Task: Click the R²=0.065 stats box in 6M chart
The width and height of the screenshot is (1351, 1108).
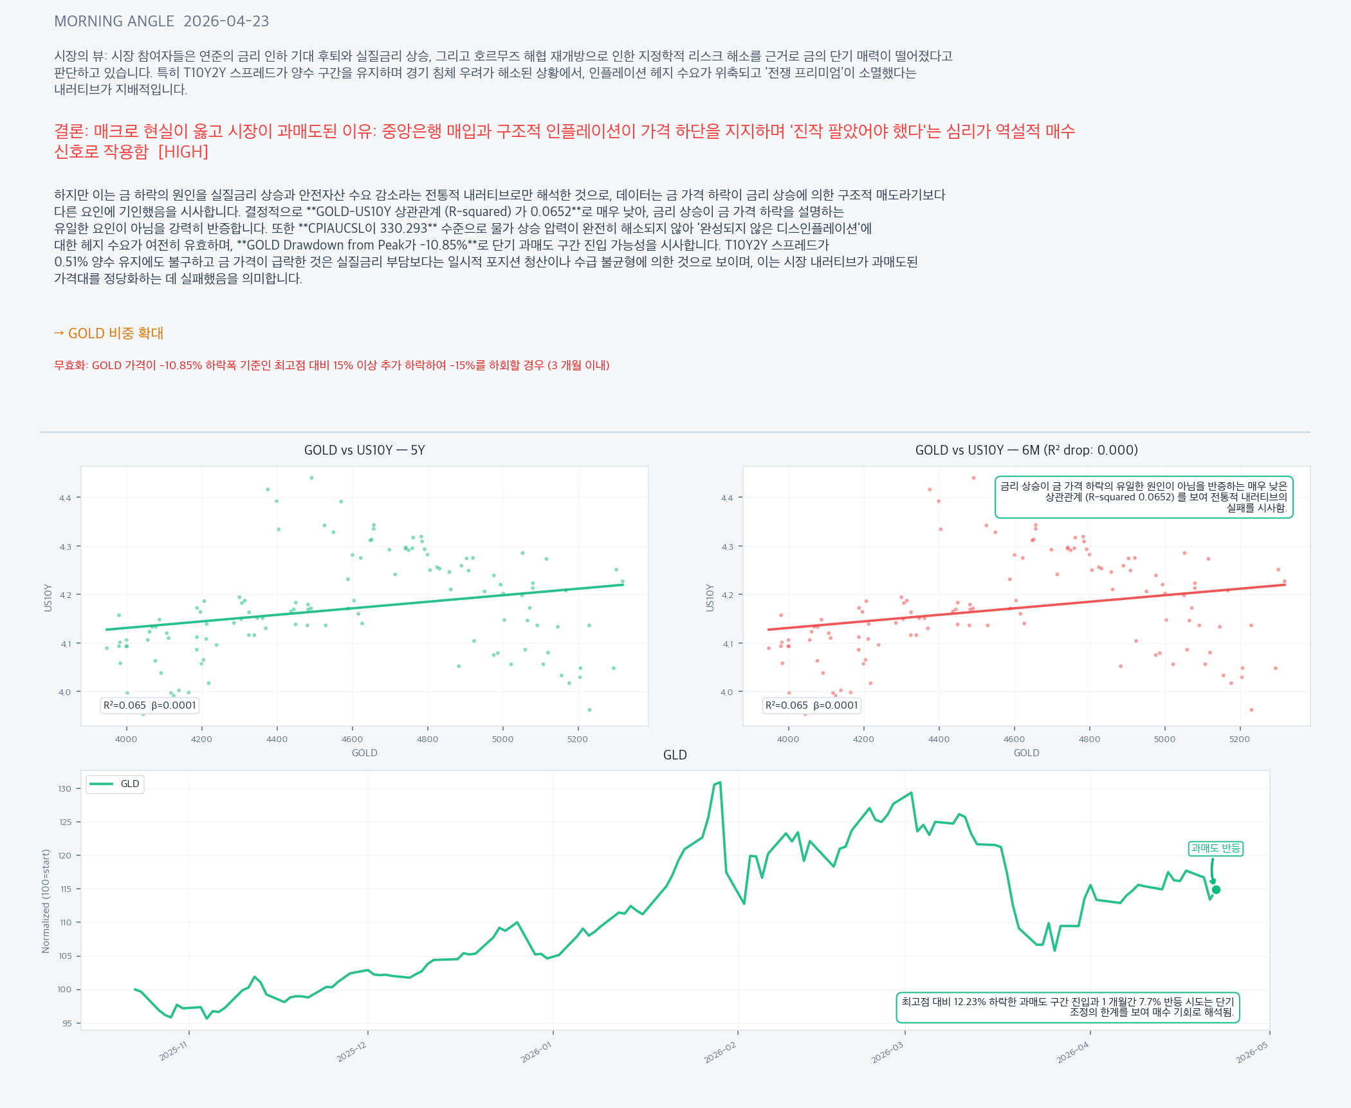Action: click(x=811, y=705)
